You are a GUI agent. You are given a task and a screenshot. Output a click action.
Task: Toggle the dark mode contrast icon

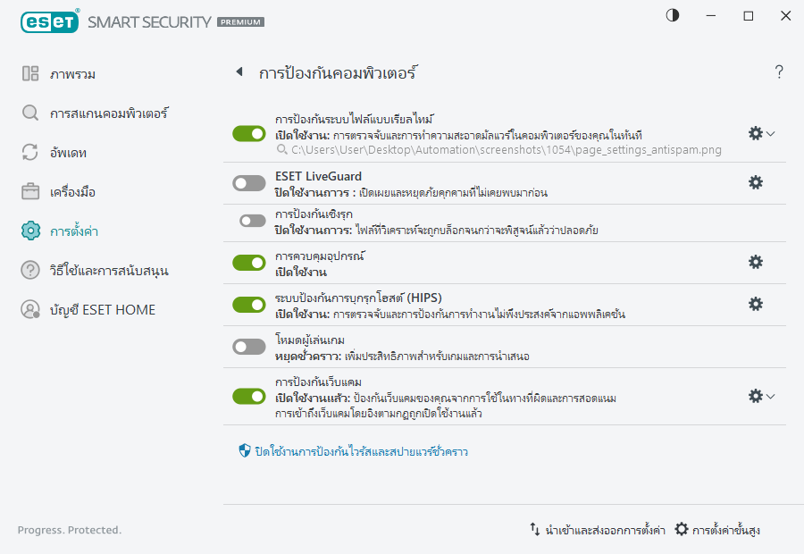point(671,15)
